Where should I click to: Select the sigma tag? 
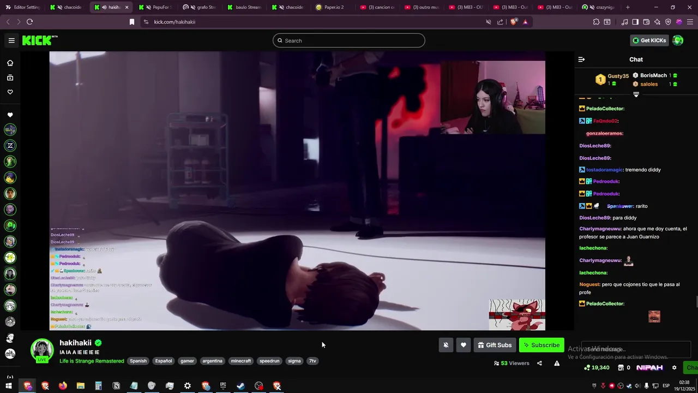294,361
